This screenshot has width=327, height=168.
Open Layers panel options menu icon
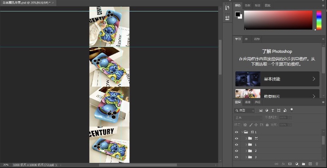coord(323,102)
